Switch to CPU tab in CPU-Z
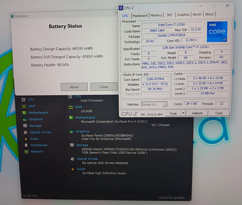The image size is (242, 205). [x=125, y=16]
